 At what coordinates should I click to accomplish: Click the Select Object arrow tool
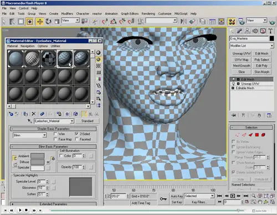(4, 22)
